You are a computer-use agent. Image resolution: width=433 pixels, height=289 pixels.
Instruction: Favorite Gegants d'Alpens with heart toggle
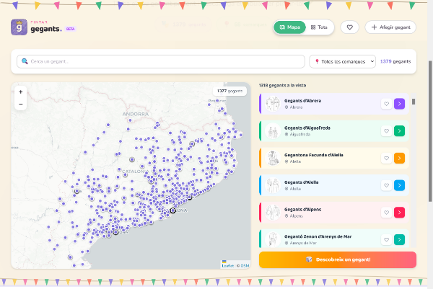(386, 213)
